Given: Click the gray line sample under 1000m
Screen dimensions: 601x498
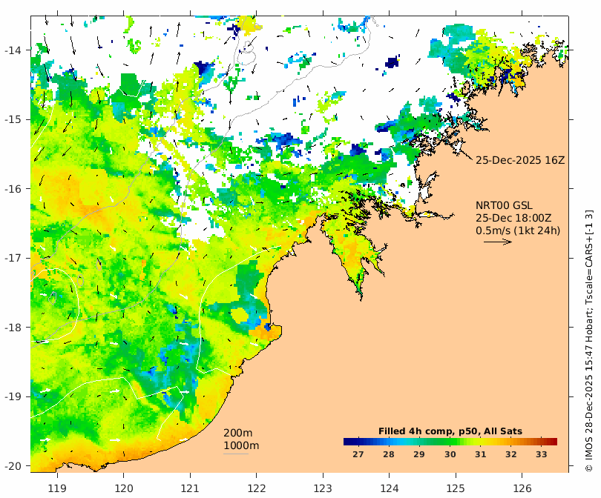Looking at the screenshot, I should pyautogui.click(x=236, y=454).
